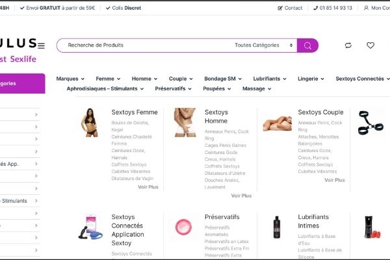
Task: Click the handcuffs product image
Action: coord(370,123)
